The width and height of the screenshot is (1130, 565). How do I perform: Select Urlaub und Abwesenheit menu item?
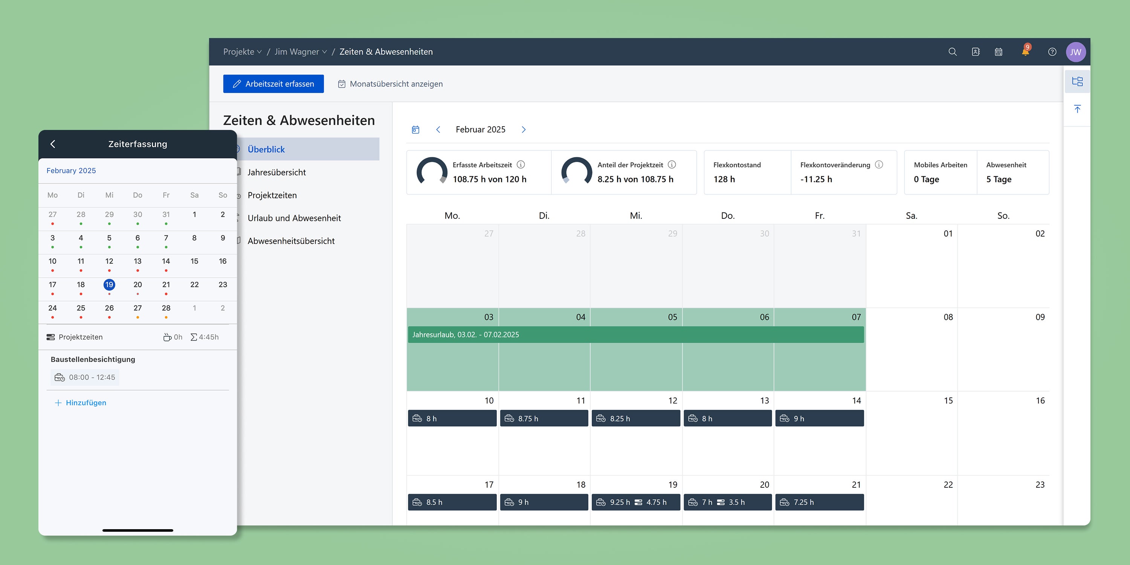pyautogui.click(x=294, y=218)
